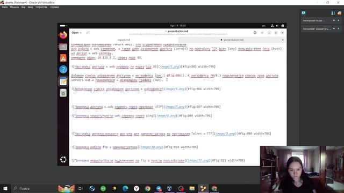The width and height of the screenshot is (344, 193).
Task: Open the VirtualBox icon in the taskbar
Action: coord(169,188)
